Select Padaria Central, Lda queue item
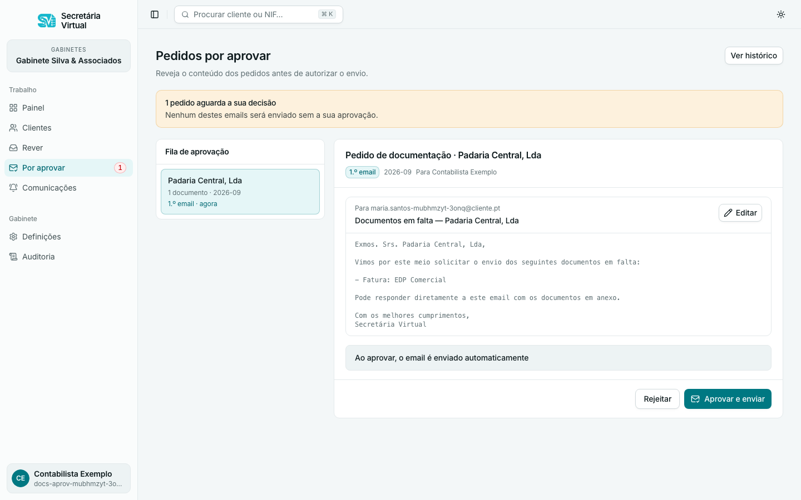Screen dimensions: 801x500 pos(240,192)
